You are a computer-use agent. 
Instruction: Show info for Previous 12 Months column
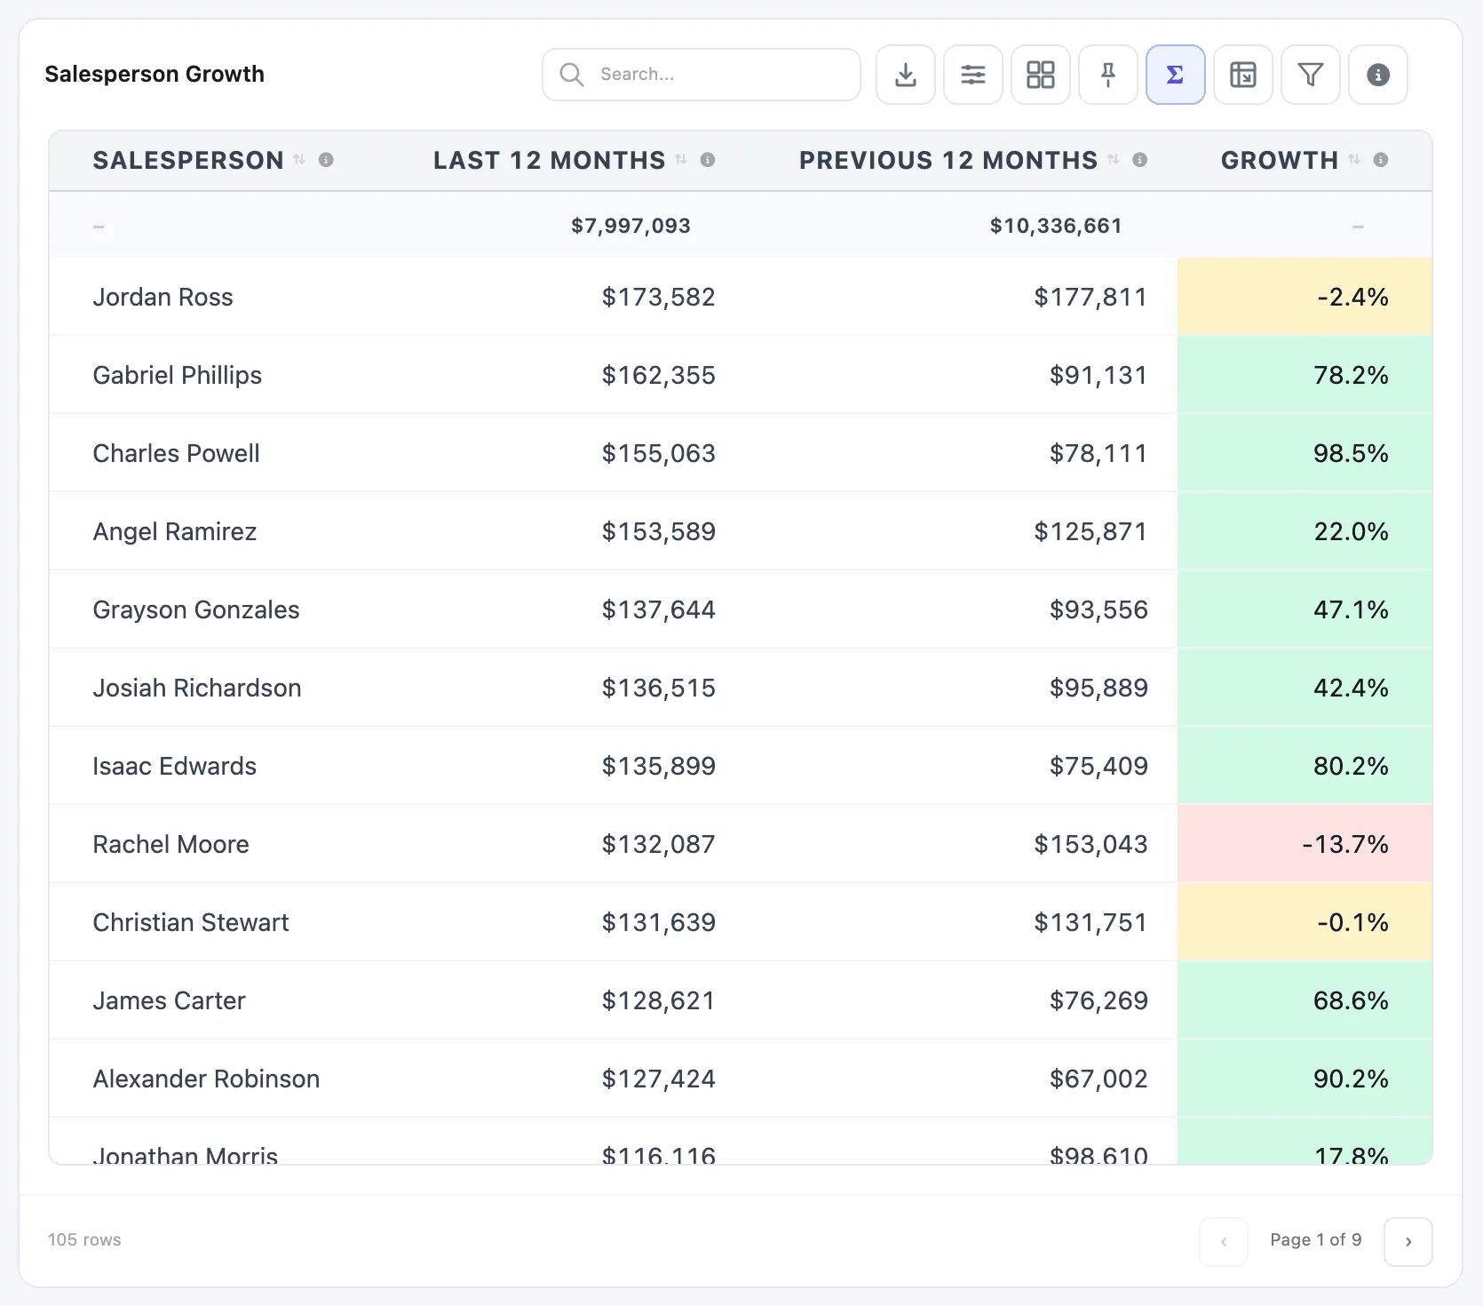1140,160
